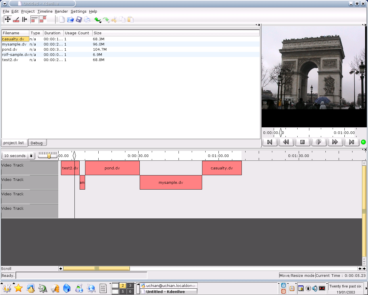Viewport: 368px width, 295px height.
Task: Expand the undo history dropdown arrow
Action: pos(100,22)
